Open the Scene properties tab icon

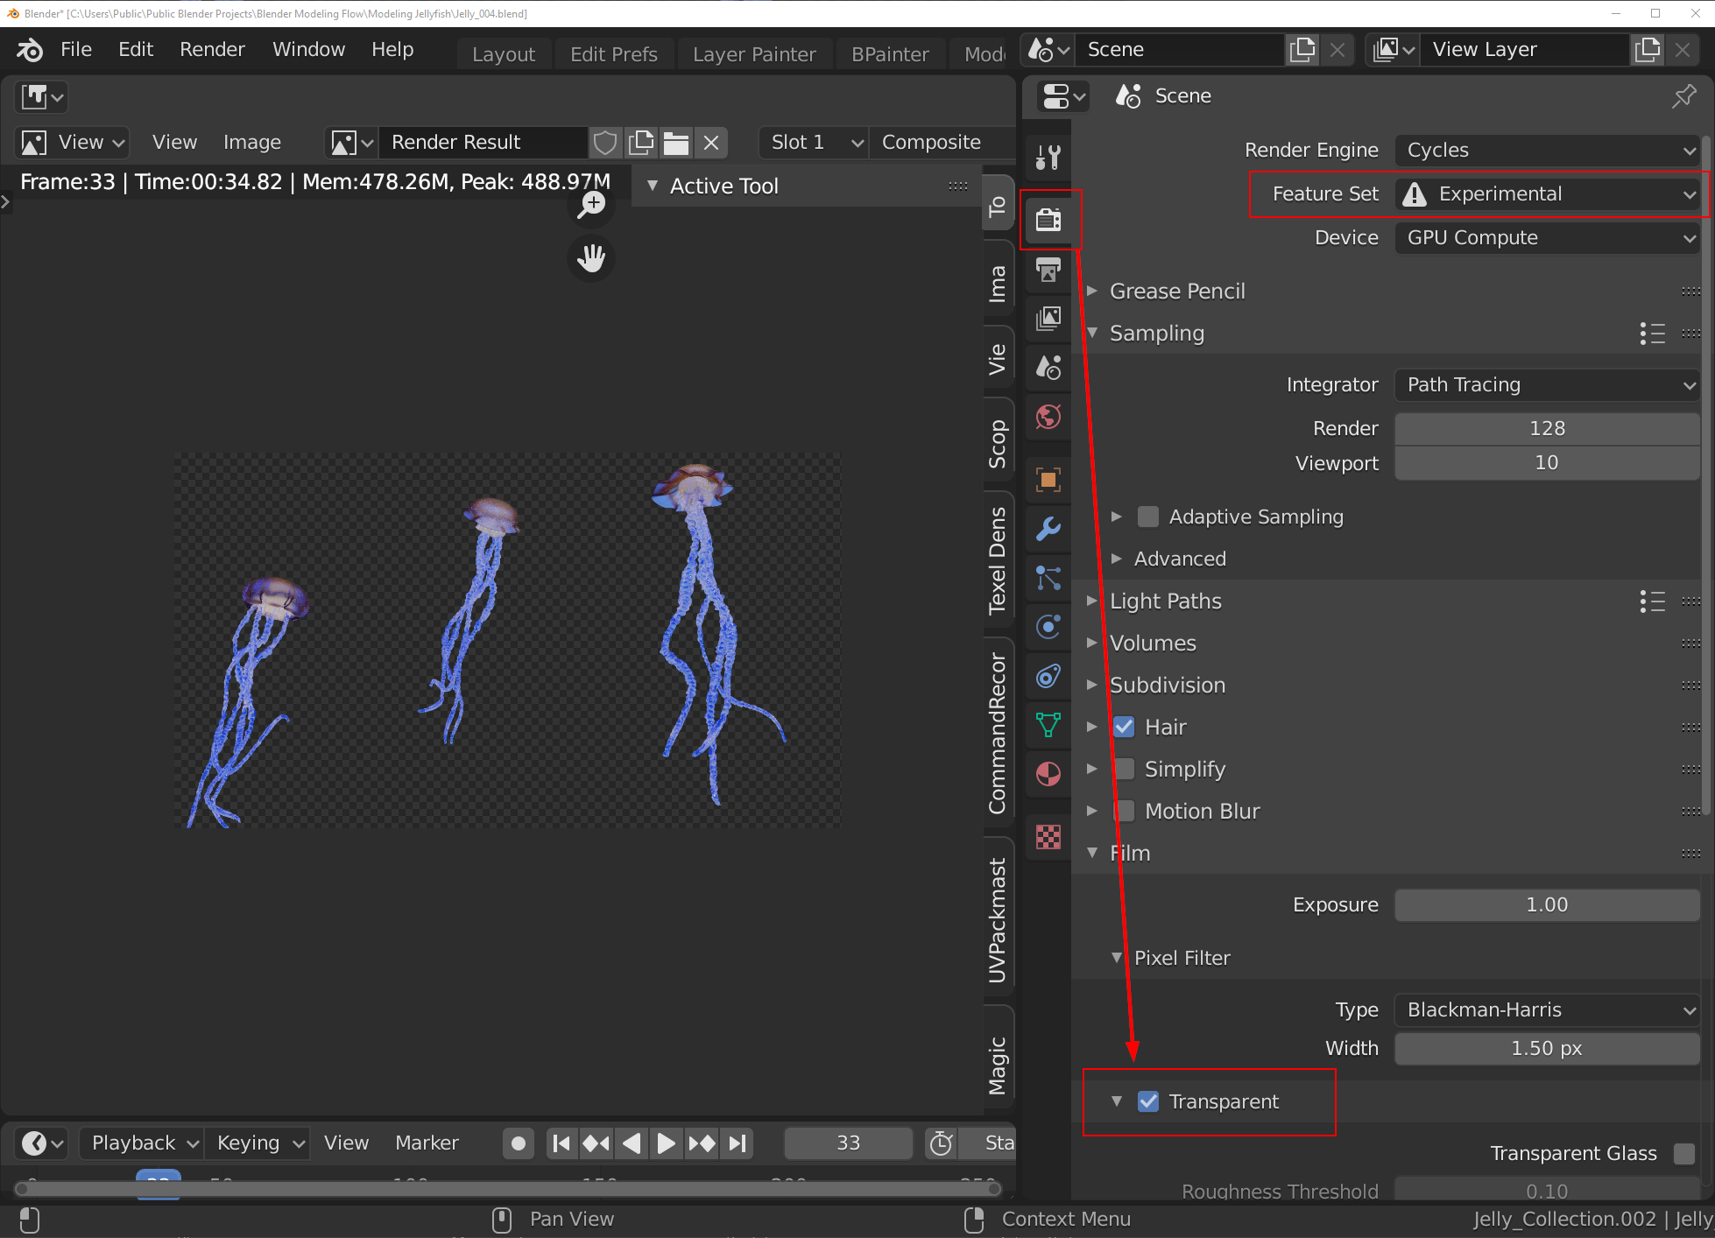1048,367
